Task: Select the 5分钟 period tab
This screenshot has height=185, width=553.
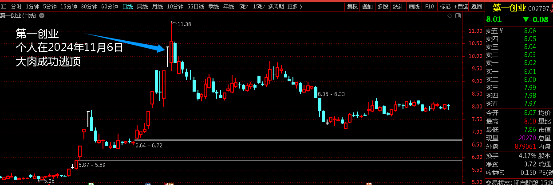Action: [x=49, y=7]
